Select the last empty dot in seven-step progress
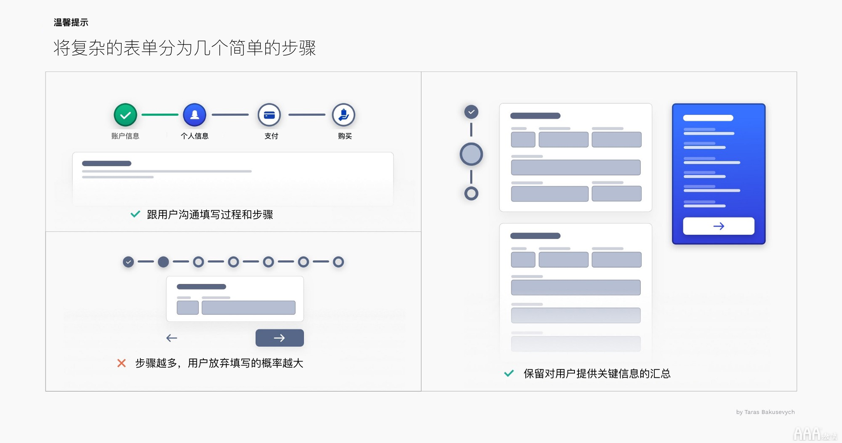Image resolution: width=842 pixels, height=443 pixels. point(338,262)
